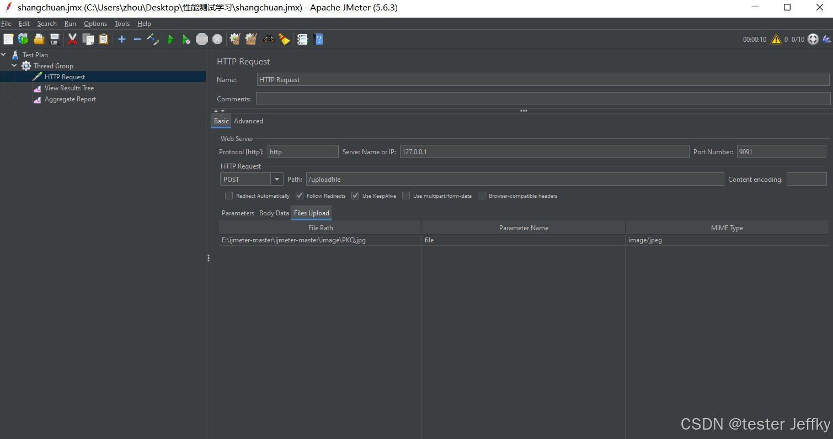Open the Function Helper dialog icon
The image size is (833, 439).
[302, 39]
